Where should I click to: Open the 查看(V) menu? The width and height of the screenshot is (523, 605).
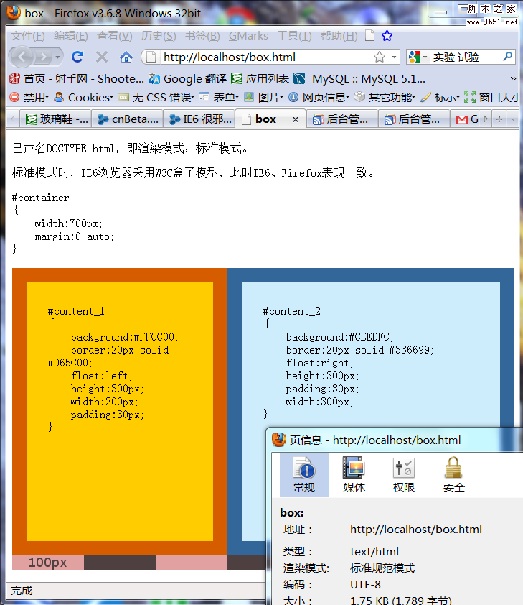(x=114, y=36)
